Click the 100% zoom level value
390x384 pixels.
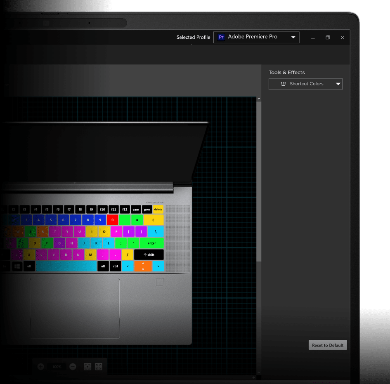[57, 367]
